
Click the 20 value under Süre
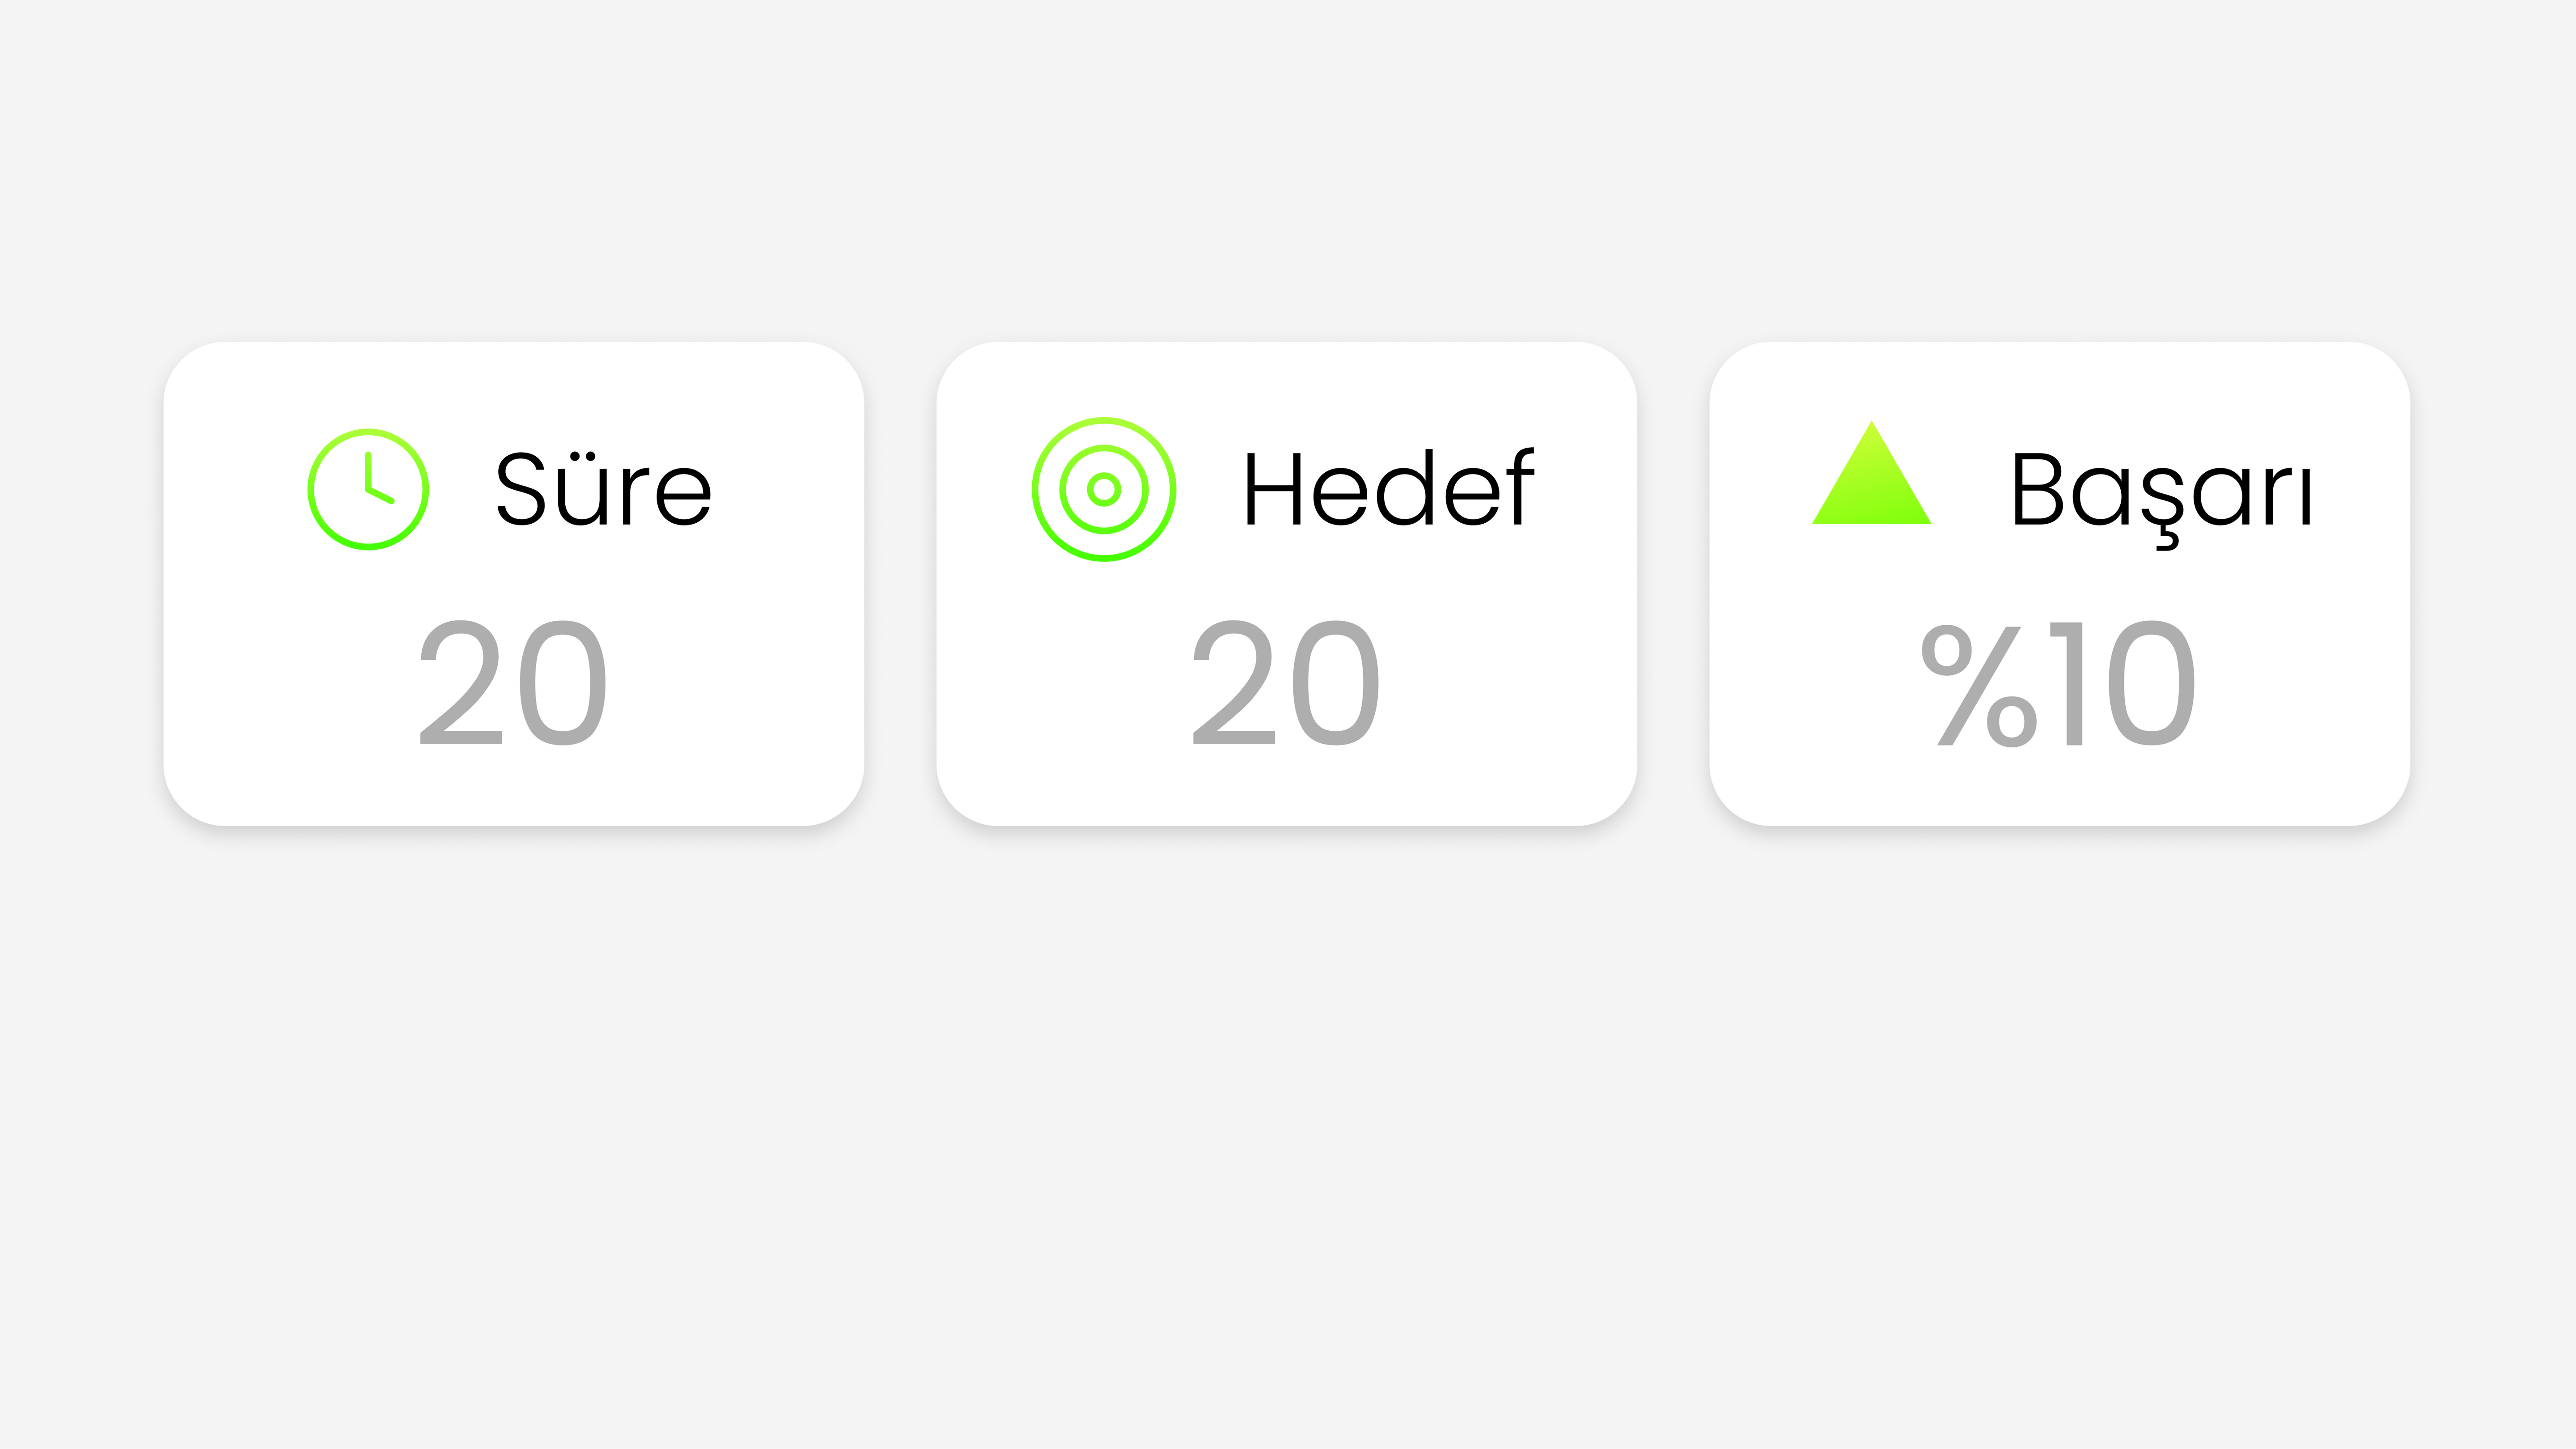tap(513, 683)
